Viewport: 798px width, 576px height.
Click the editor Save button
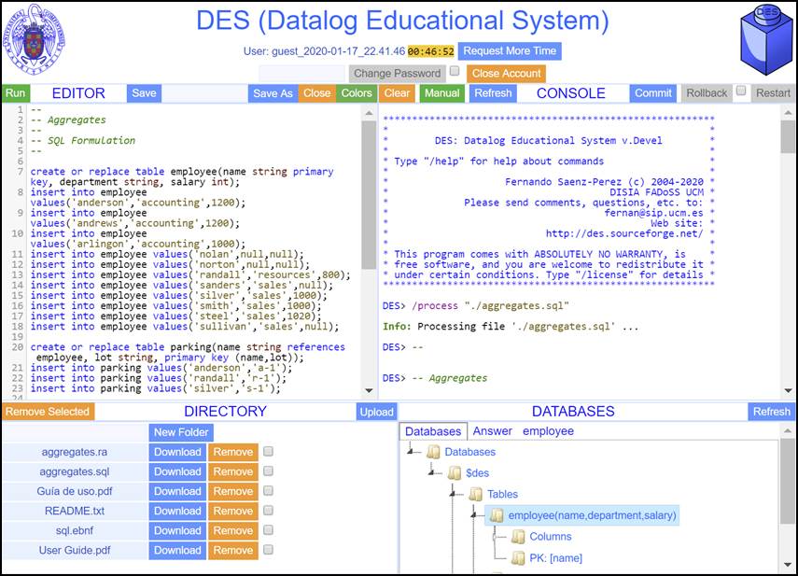[x=144, y=93]
